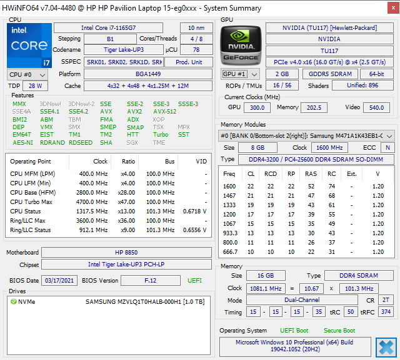Click the Intel Core i7 logo

point(29,46)
